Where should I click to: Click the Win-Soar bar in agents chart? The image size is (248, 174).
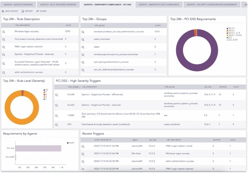point(38,148)
